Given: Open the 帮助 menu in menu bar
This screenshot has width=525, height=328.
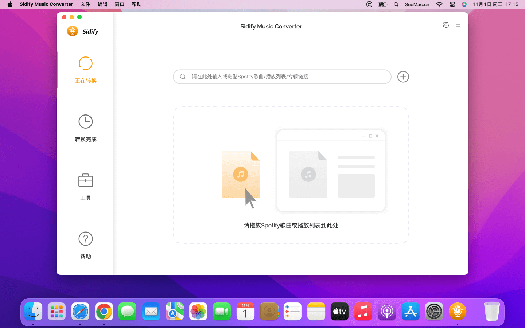Looking at the screenshot, I should click(137, 4).
